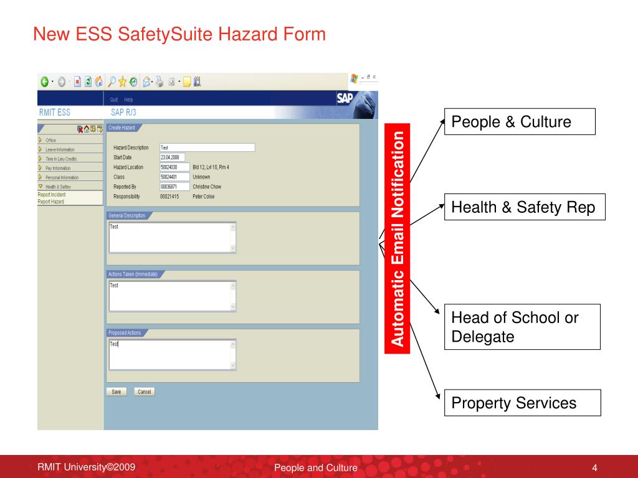Click the General Description scroll down arrow

(x=233, y=248)
